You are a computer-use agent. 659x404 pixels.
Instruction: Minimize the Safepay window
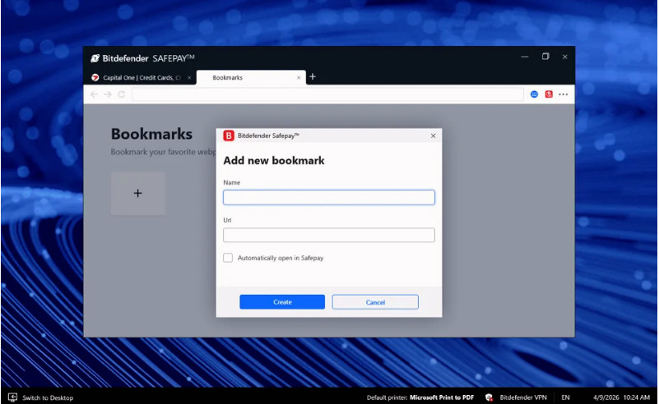coord(525,57)
